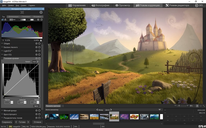Click the 365 account icon
The height and width of the screenshot is (128, 206).
(x=197, y=5)
